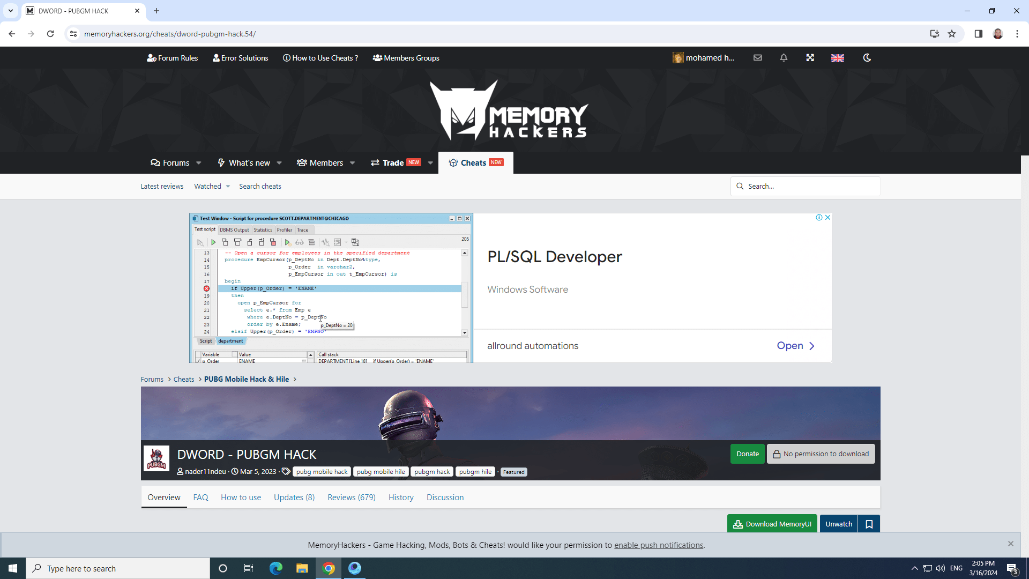Open the alerts bell icon
Image resolution: width=1029 pixels, height=579 pixels.
784,58
